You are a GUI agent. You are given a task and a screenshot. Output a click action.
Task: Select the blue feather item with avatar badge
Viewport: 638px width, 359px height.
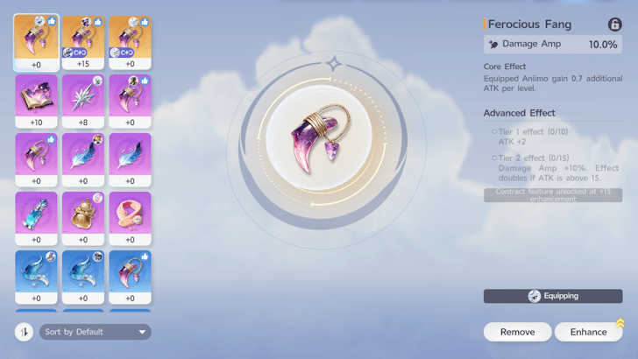point(83,159)
